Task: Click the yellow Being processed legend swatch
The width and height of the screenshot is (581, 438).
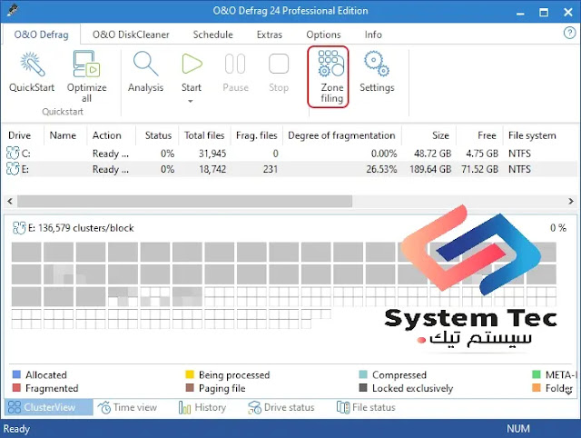Action: click(190, 374)
